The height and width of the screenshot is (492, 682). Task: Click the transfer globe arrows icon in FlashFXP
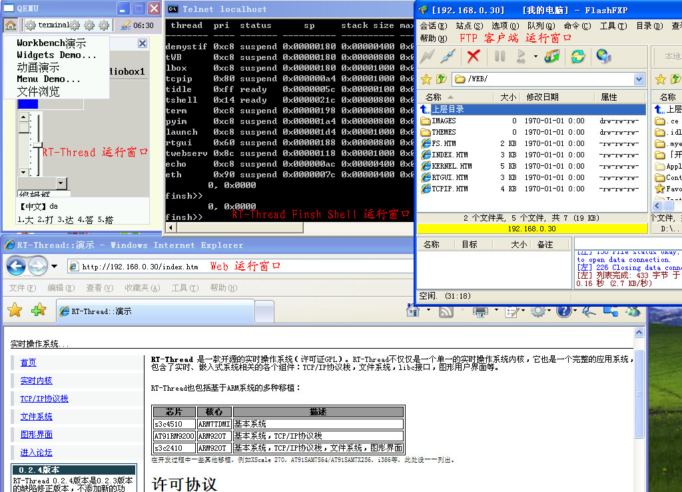pyautogui.click(x=552, y=56)
